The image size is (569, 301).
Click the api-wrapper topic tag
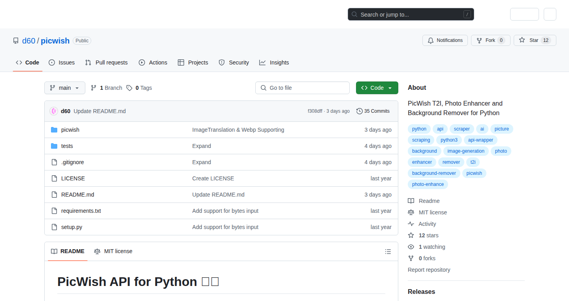[x=481, y=140]
